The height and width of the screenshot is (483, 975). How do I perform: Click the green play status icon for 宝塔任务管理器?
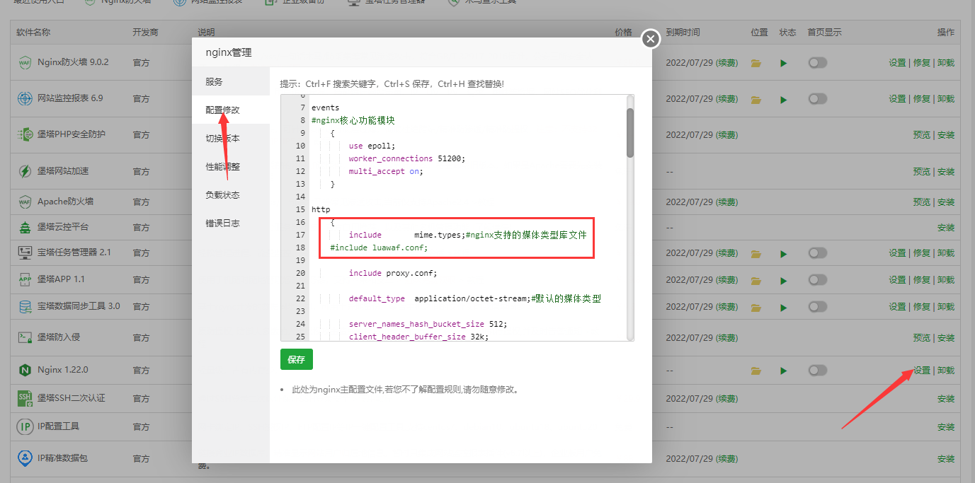click(x=784, y=253)
